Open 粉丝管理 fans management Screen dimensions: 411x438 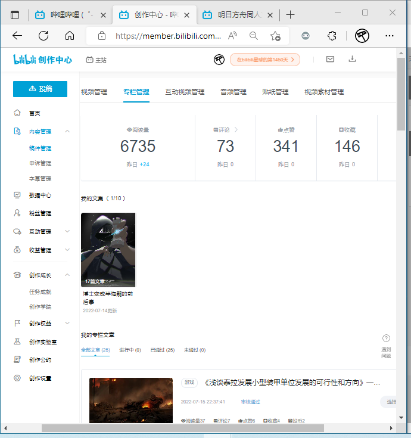click(39, 213)
